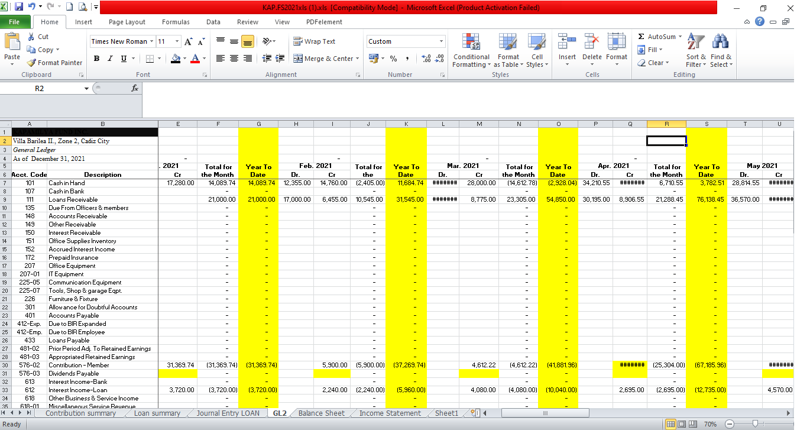This screenshot has width=797, height=430.
Task: Open the Format as Table gallery
Action: click(508, 51)
